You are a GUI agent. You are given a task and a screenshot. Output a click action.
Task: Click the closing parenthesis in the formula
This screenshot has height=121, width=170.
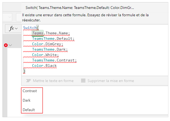24,71
